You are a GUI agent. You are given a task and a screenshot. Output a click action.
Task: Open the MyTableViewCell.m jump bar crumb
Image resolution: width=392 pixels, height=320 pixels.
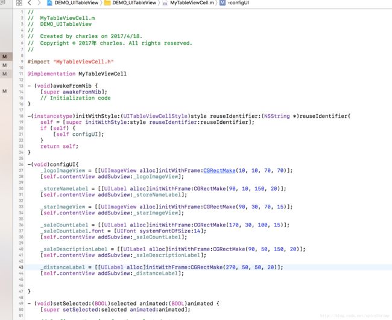(x=188, y=3)
